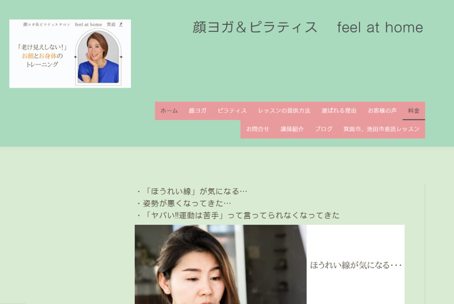The image size is (454, 304).
Task: Select ピラティス in navigation
Action: point(232,111)
